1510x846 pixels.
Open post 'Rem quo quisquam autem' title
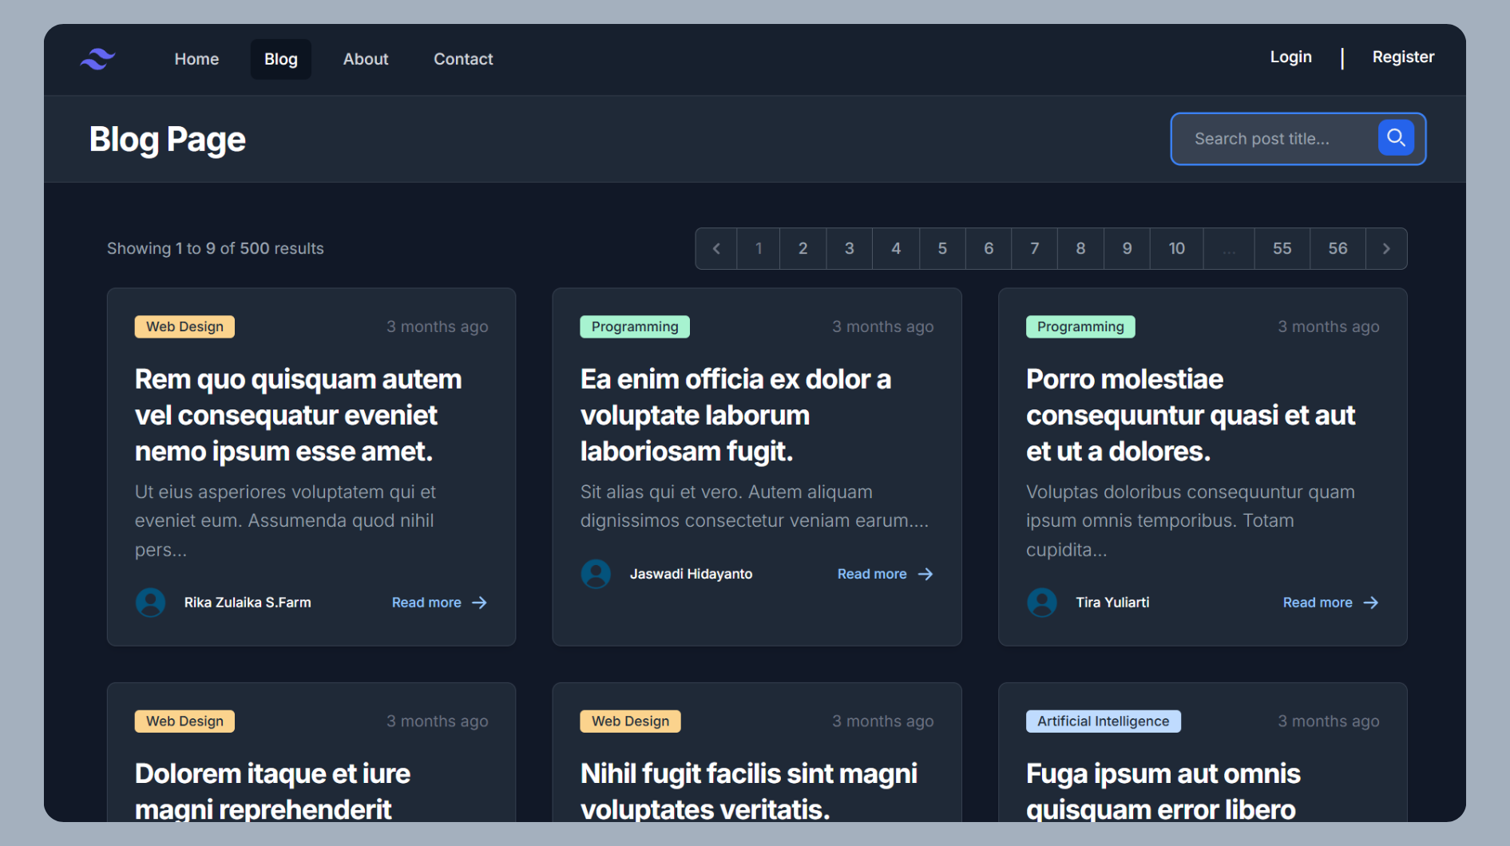click(298, 415)
